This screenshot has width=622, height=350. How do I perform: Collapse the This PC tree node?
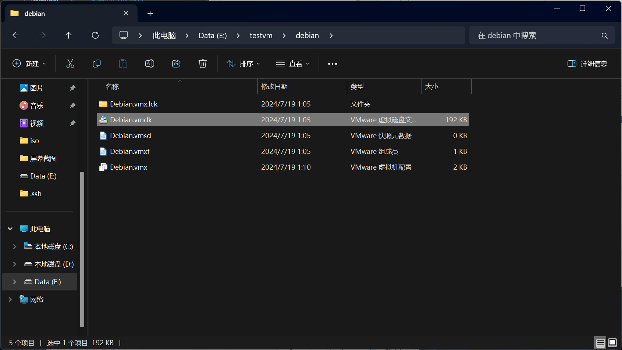[x=10, y=229]
